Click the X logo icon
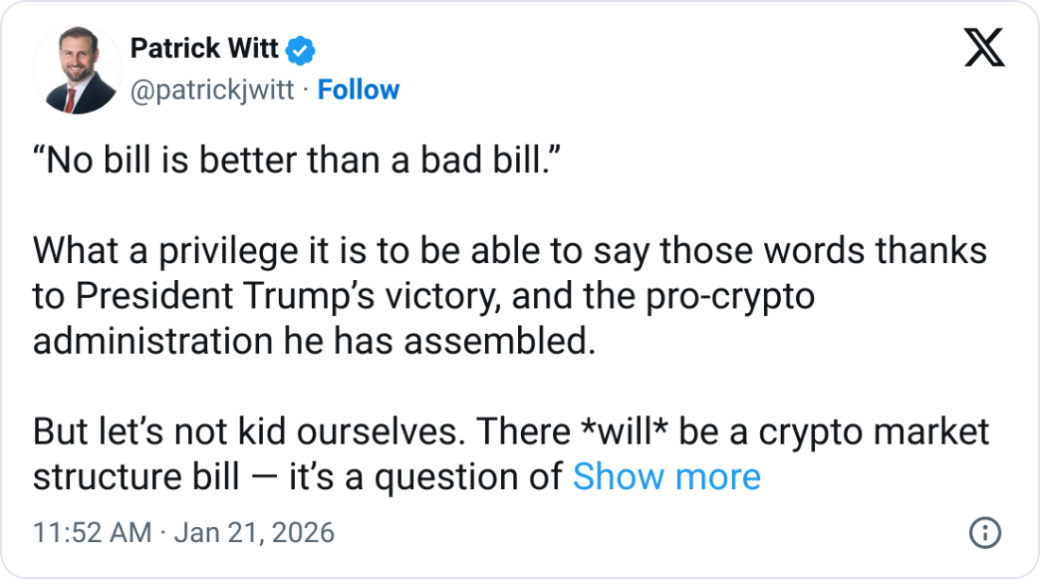 pos(983,46)
